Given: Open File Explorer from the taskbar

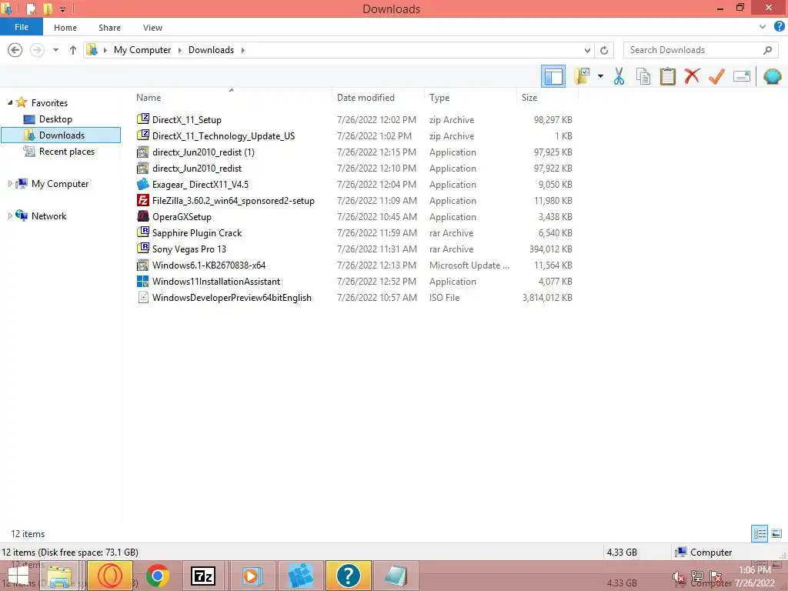Looking at the screenshot, I should (x=61, y=576).
